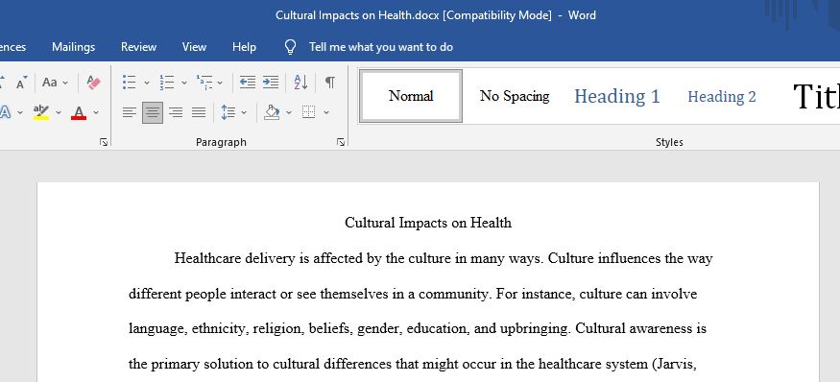Image resolution: width=840 pixels, height=382 pixels.
Task: Click Text Effects icon
Action: pyautogui.click(x=5, y=112)
